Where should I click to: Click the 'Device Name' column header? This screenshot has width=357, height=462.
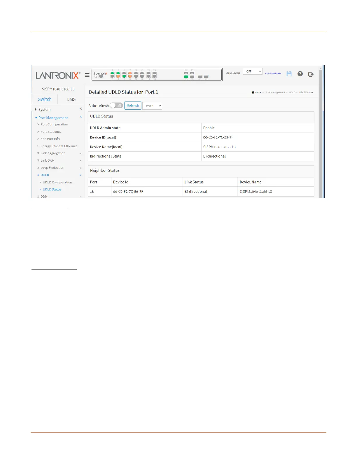click(x=251, y=182)
